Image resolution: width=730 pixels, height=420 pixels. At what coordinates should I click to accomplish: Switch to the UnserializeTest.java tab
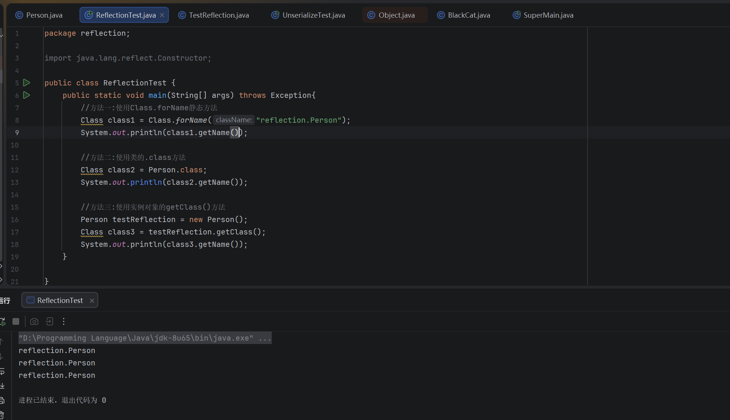(x=308, y=15)
